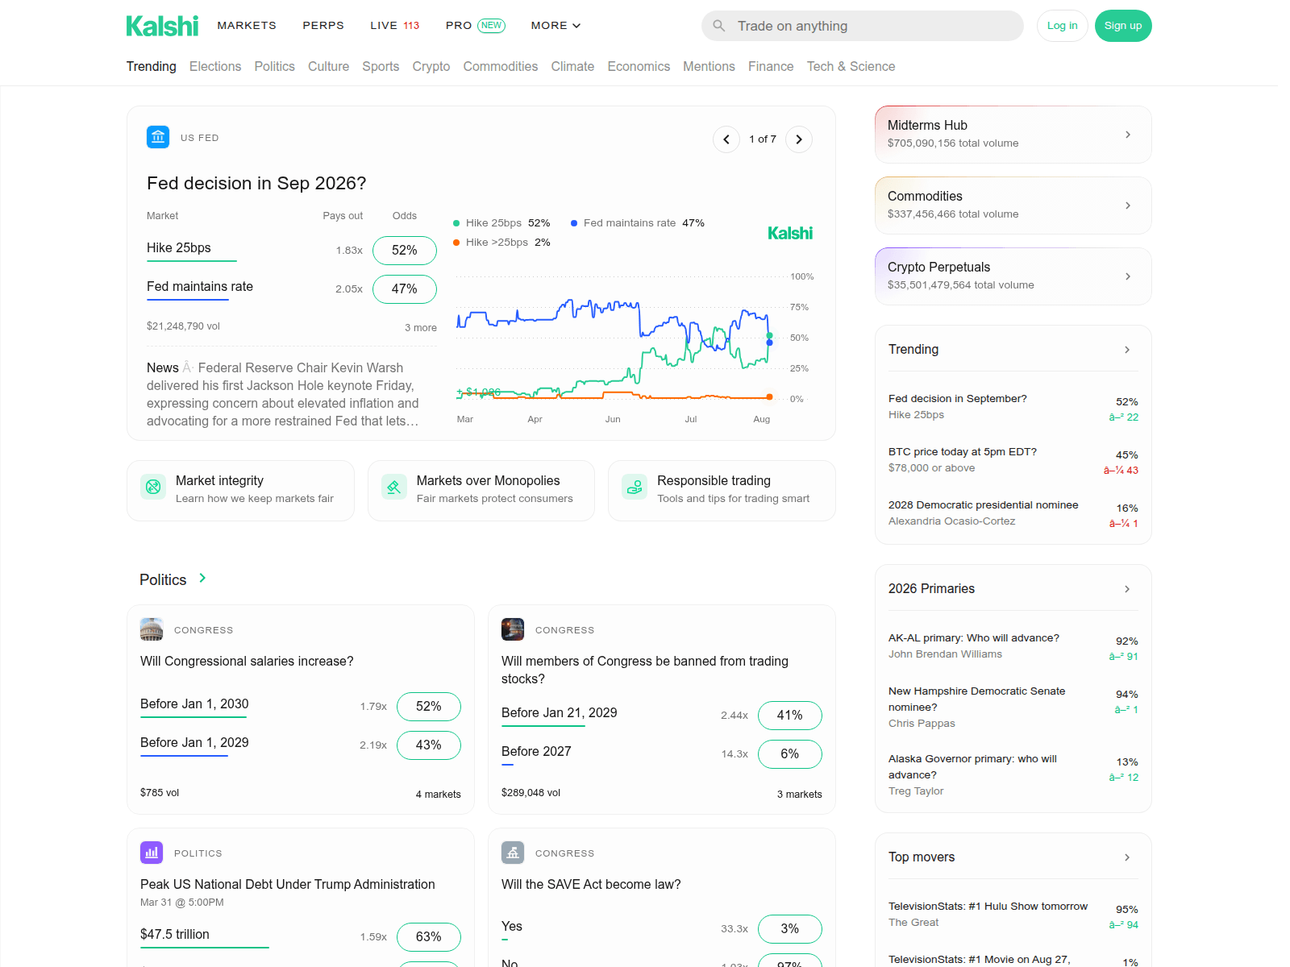Switch to Economics category tab
The image size is (1290, 967).
coord(639,66)
